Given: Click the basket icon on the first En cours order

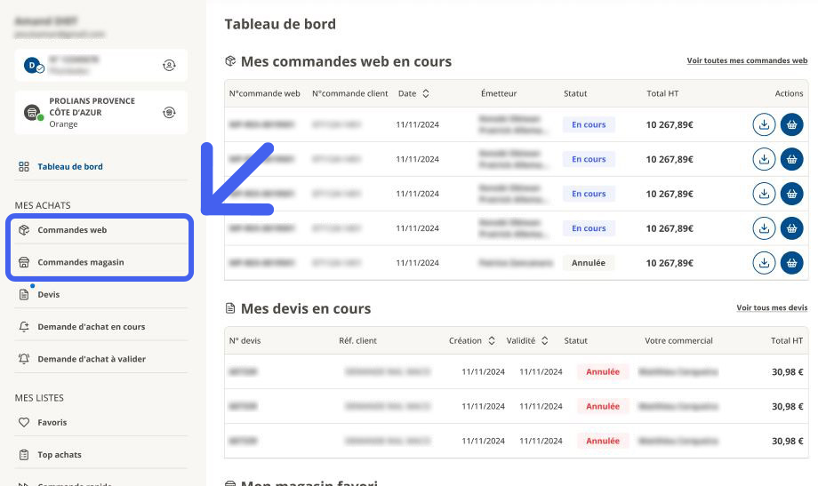Looking at the screenshot, I should click(x=792, y=124).
